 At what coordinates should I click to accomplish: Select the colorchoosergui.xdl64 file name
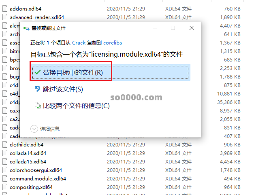pyautogui.click(x=36, y=170)
